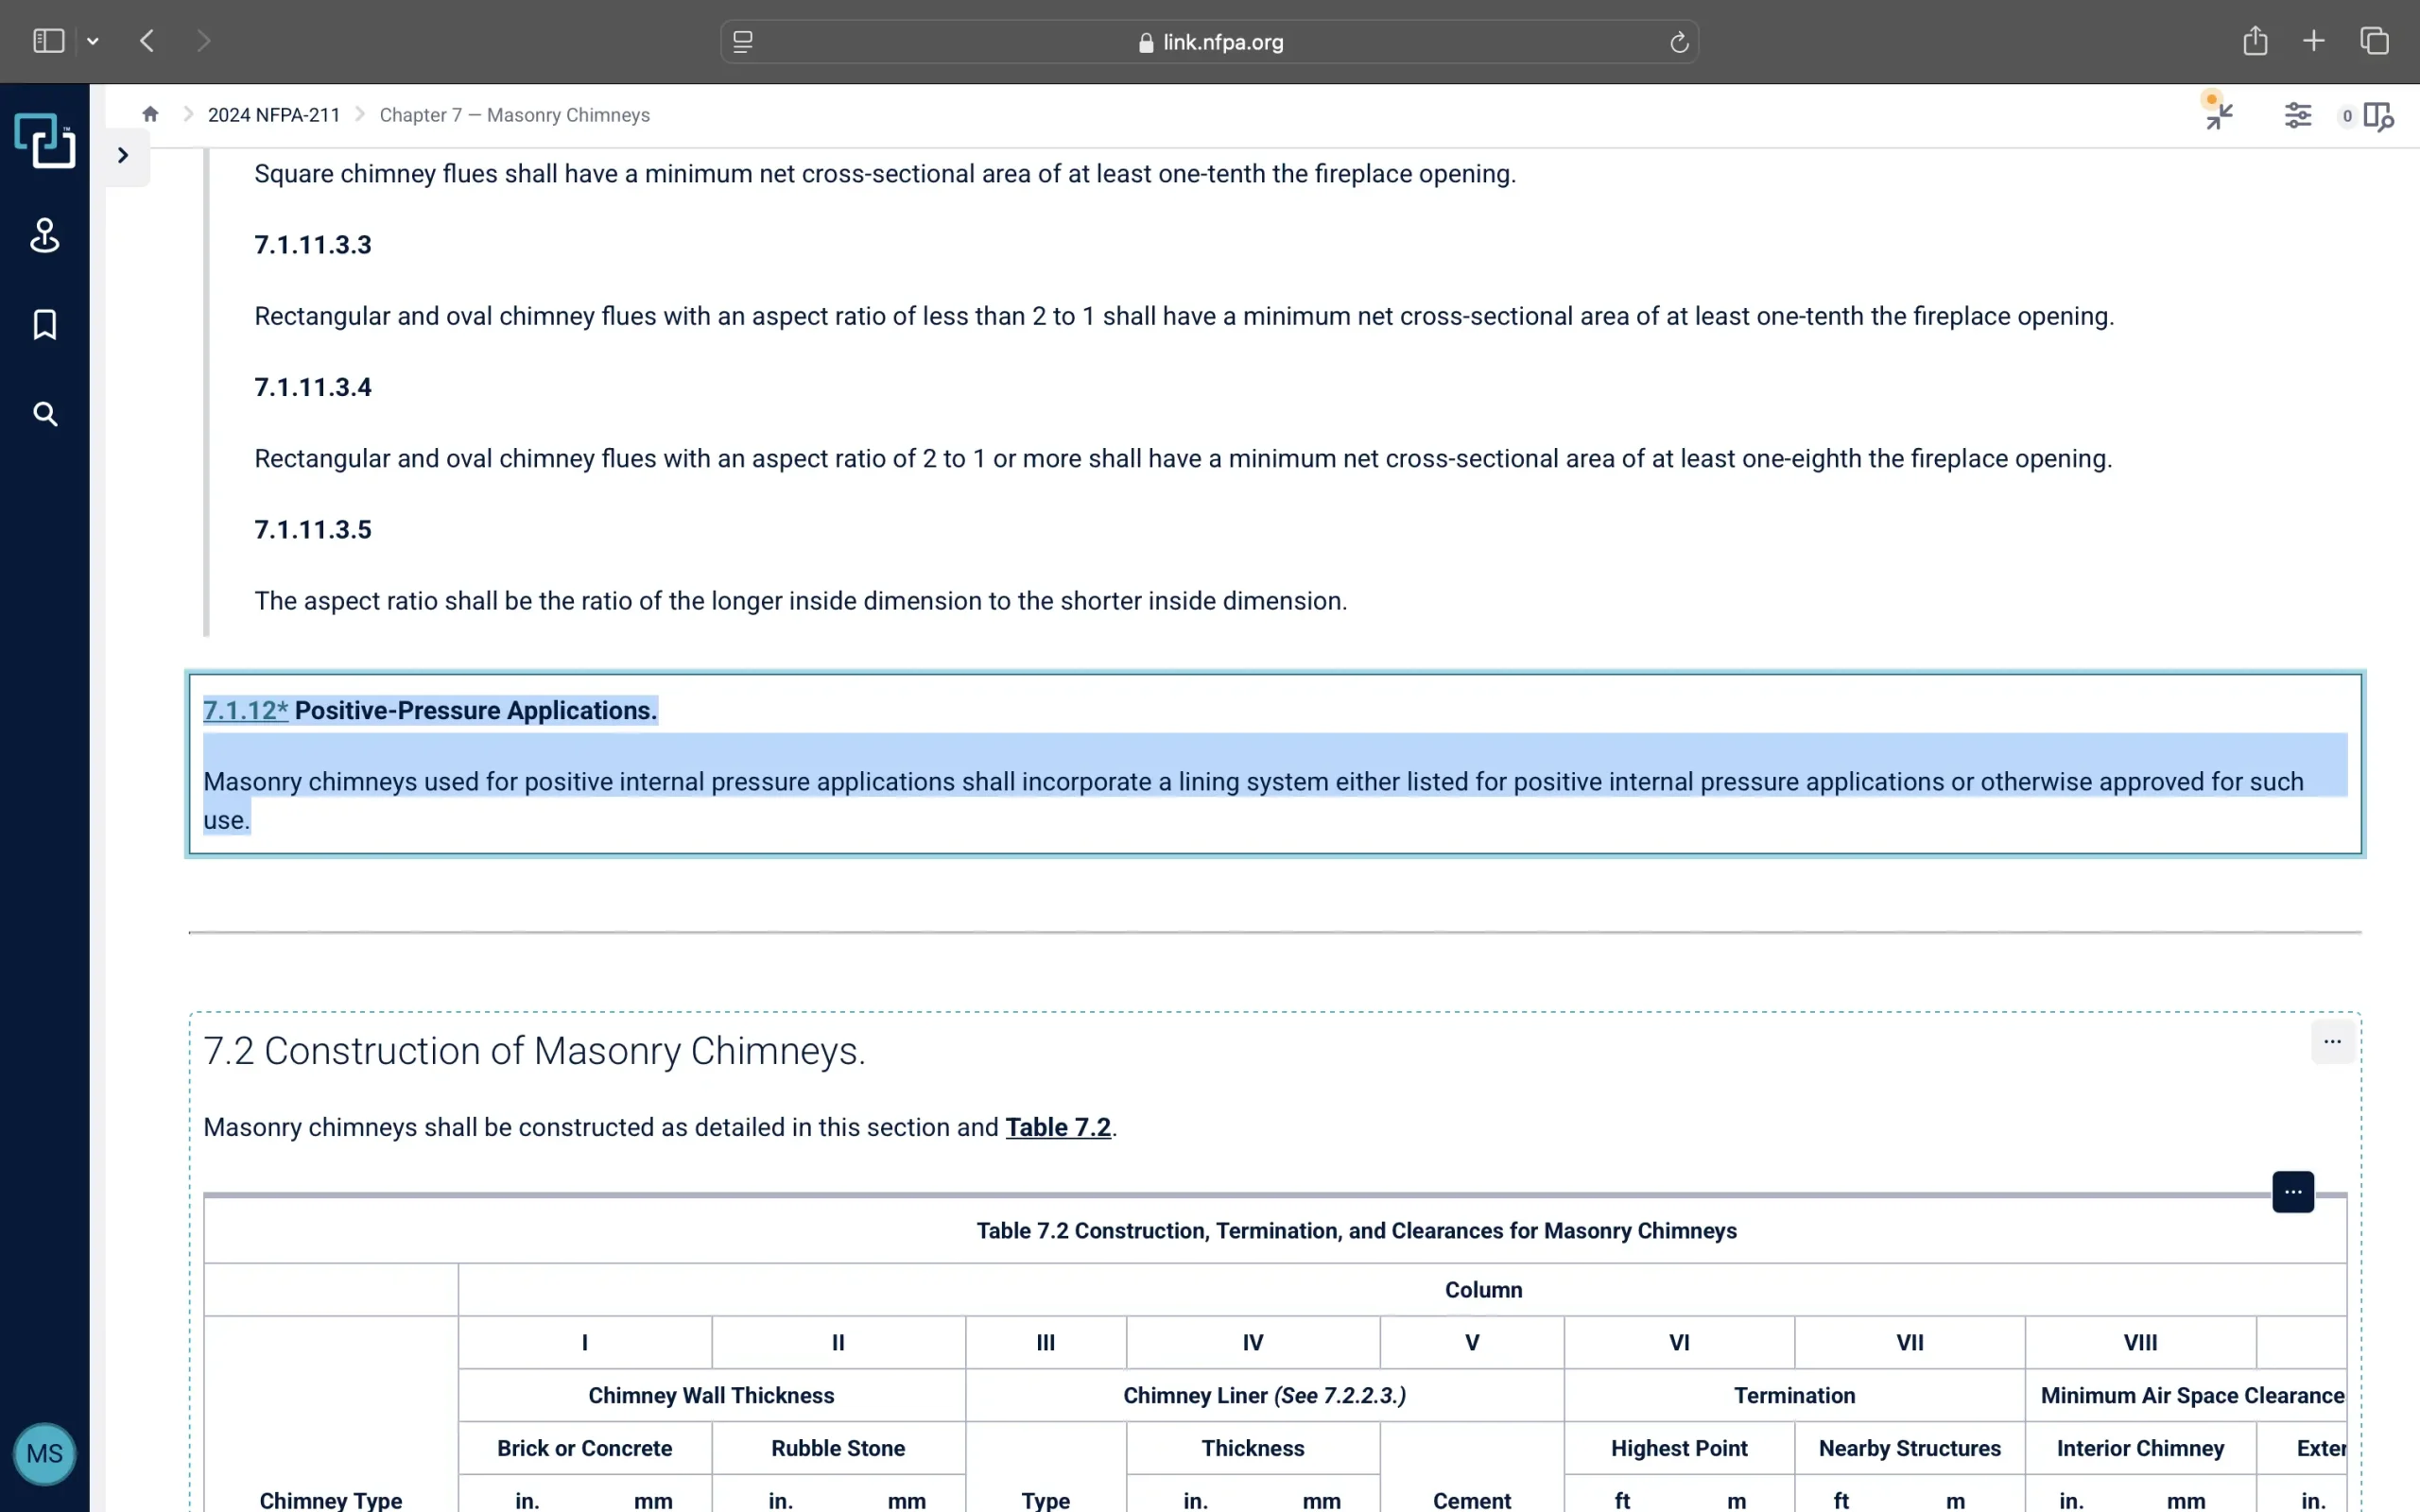Image resolution: width=2420 pixels, height=1512 pixels.
Task: Open Table 7.2 options button
Action: pos(2293,1191)
